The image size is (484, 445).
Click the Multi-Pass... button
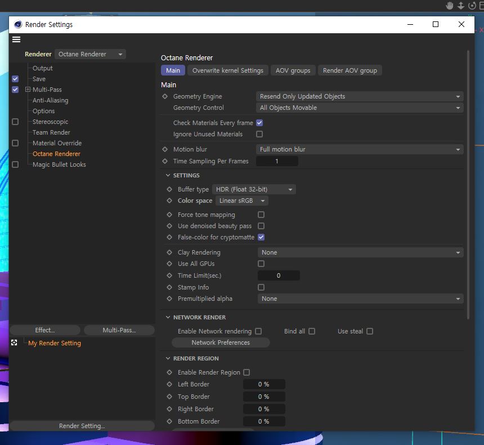coord(119,330)
